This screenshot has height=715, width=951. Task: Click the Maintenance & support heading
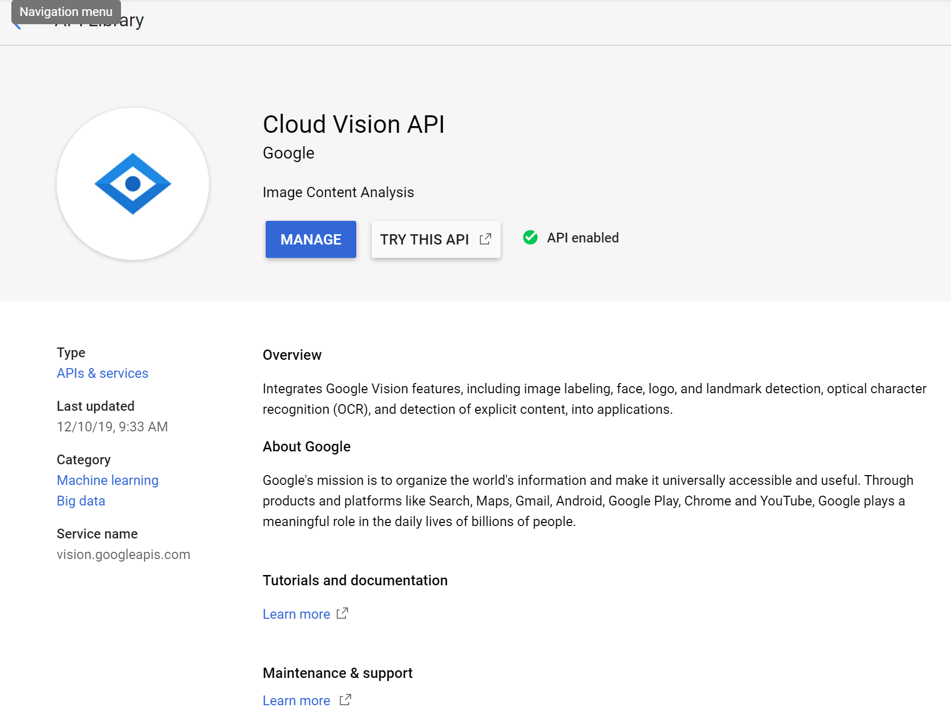338,673
